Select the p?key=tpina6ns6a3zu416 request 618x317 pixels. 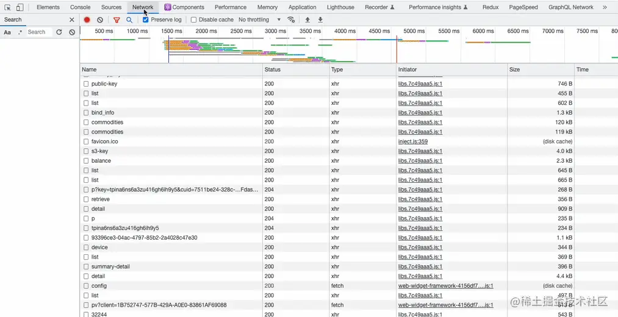tap(174, 190)
